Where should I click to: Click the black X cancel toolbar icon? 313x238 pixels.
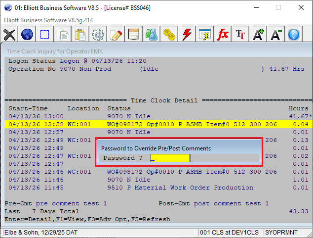[x=9, y=35]
